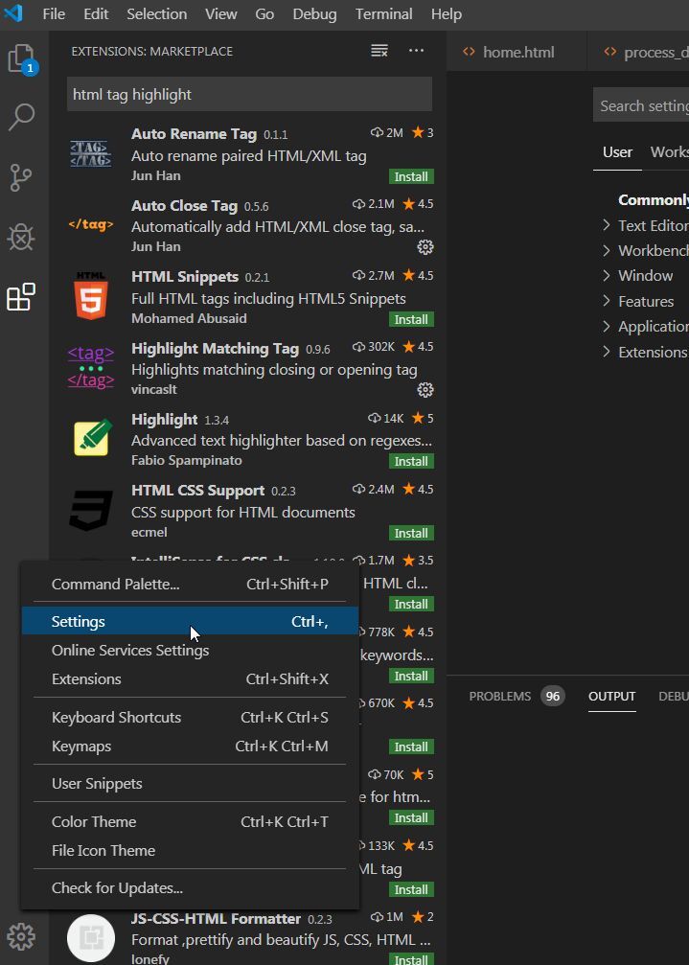689x965 pixels.
Task: Choose Extensions in the context menu
Action: click(x=190, y=678)
